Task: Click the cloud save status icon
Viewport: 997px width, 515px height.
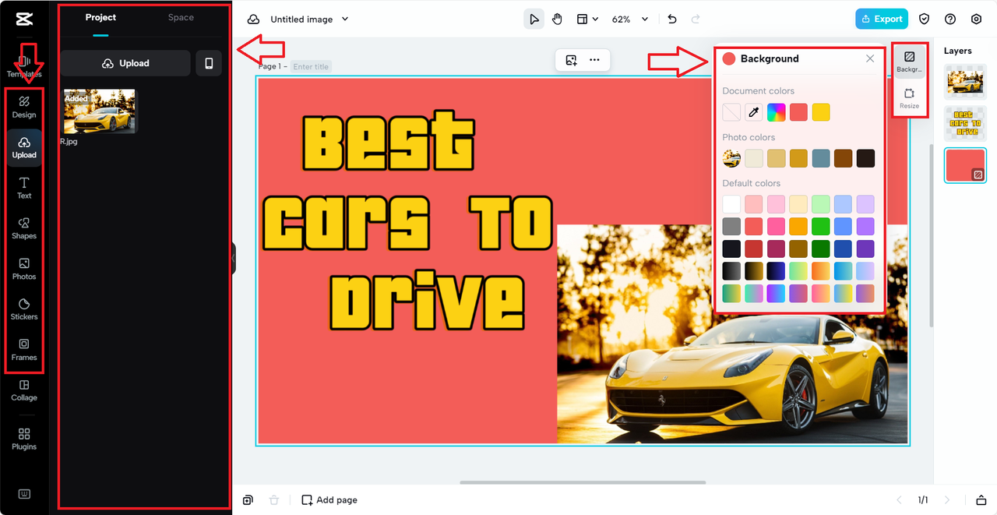Action: tap(254, 19)
